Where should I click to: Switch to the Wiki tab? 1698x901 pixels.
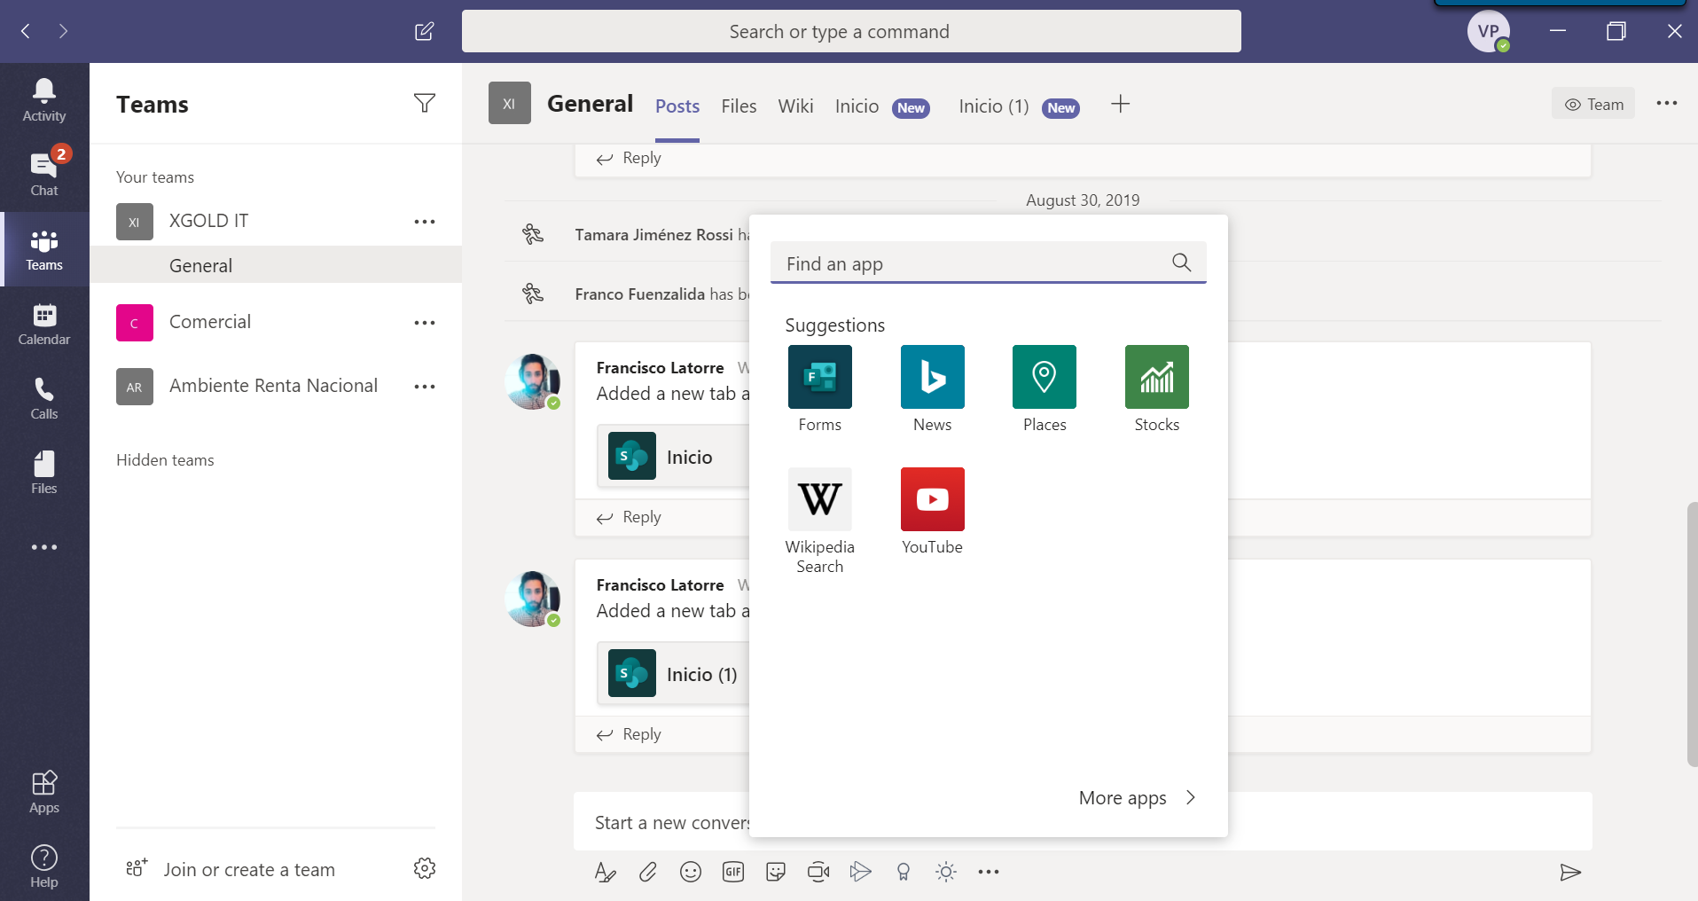click(795, 106)
